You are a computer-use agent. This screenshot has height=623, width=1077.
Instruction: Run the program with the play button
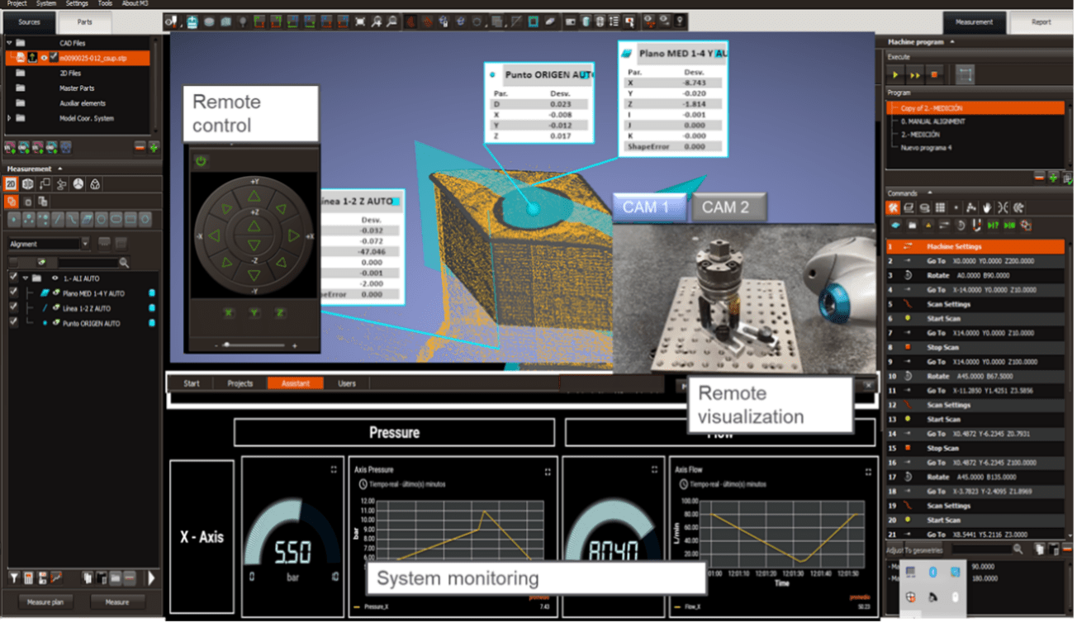(x=897, y=75)
